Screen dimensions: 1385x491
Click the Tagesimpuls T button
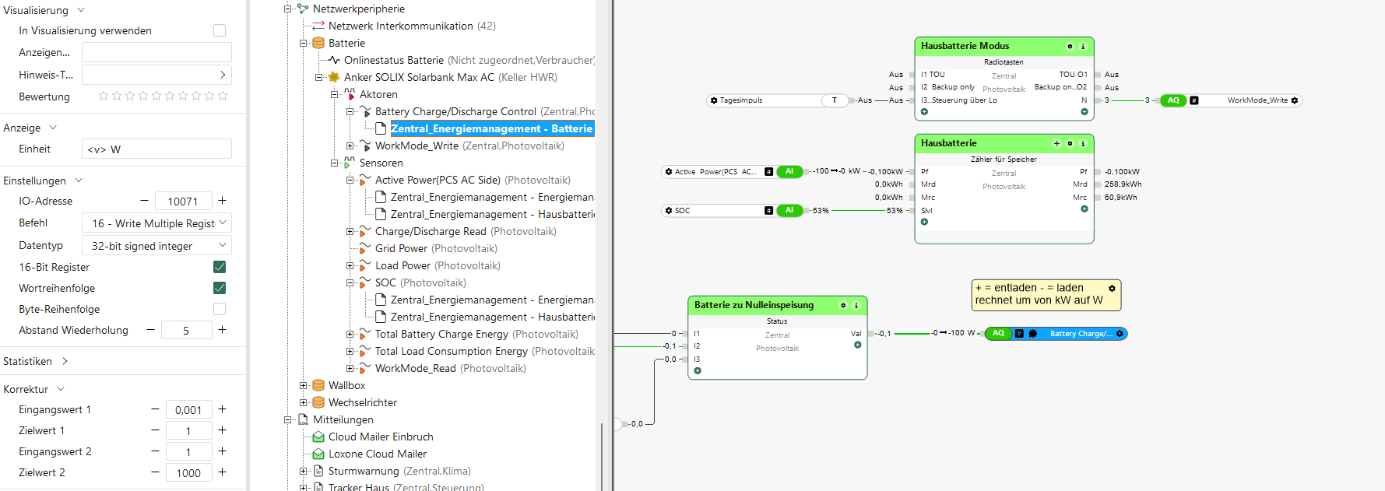tap(835, 100)
